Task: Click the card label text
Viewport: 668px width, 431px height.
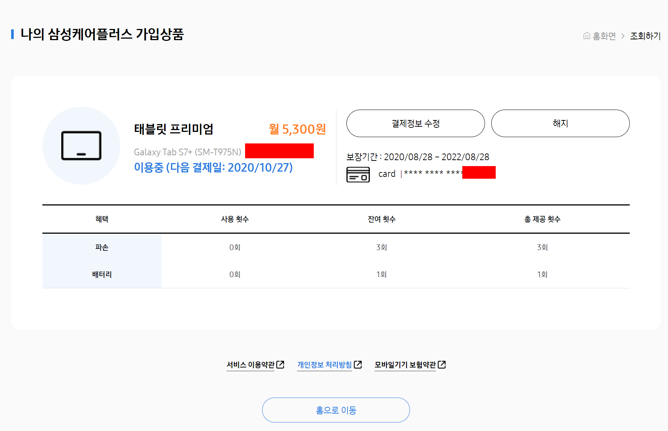Action: point(387,174)
